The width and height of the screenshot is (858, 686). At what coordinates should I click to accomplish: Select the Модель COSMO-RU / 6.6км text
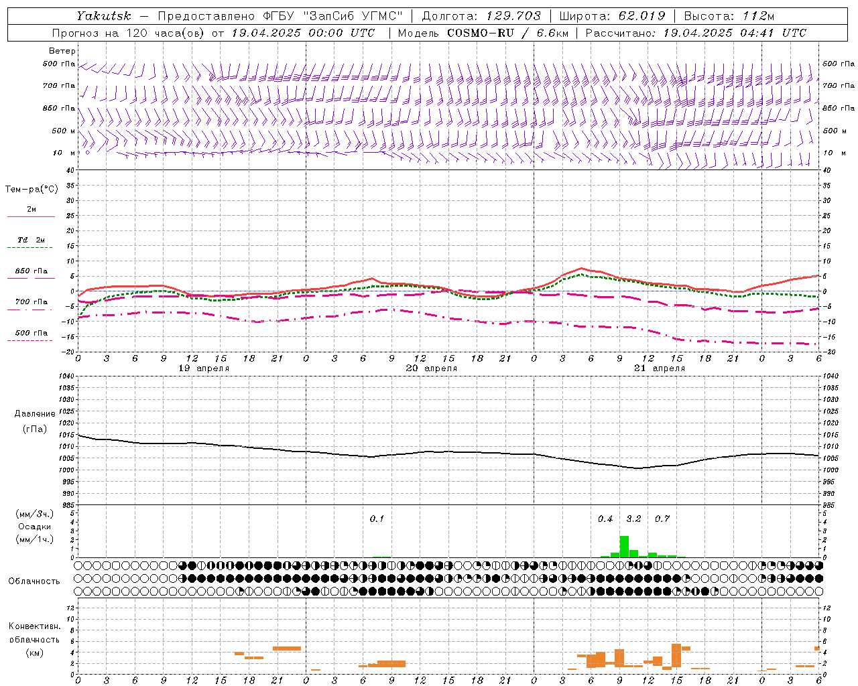coord(483,33)
